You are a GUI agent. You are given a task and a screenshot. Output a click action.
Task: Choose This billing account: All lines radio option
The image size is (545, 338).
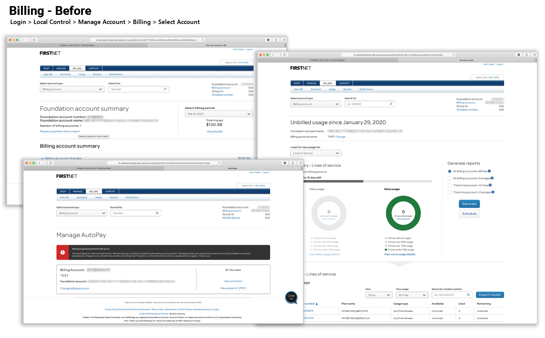(450, 185)
